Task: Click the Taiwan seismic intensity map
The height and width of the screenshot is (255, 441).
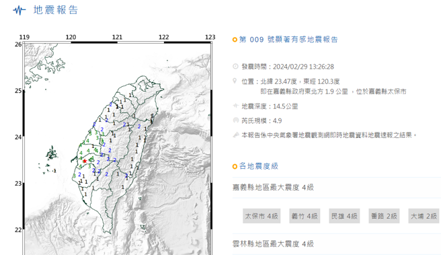Action: [x=118, y=149]
